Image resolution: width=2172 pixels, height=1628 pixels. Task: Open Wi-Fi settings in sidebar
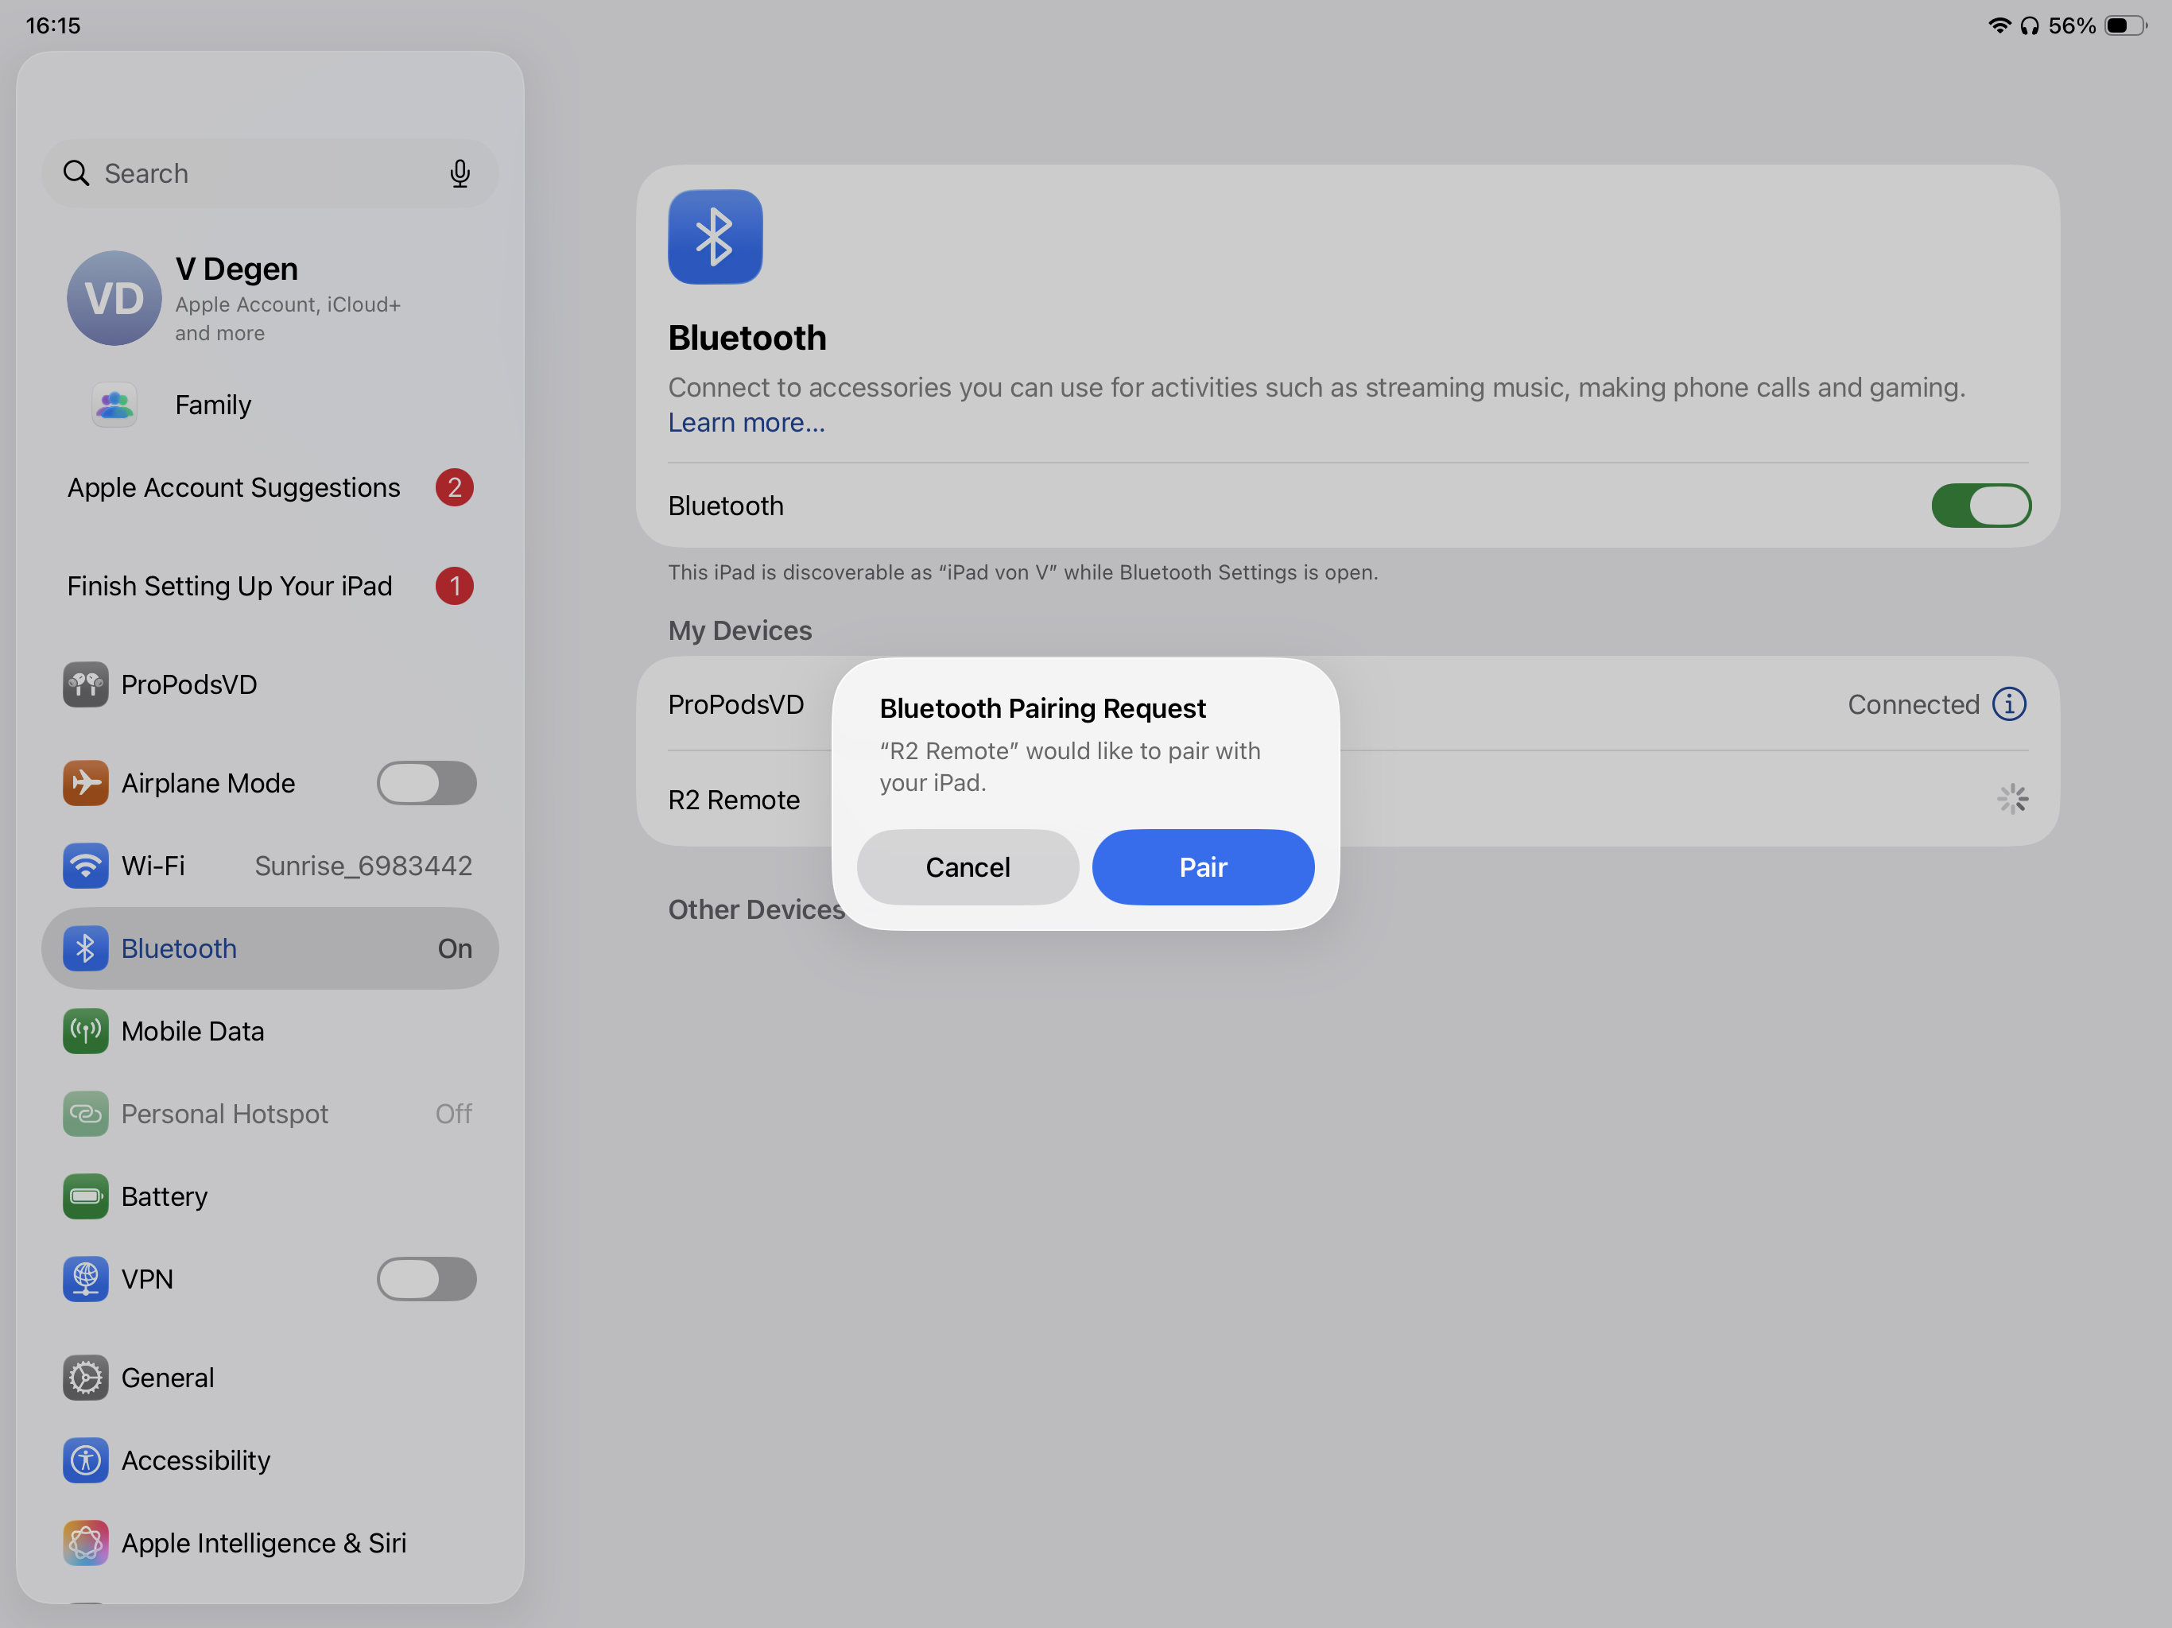click(270, 866)
